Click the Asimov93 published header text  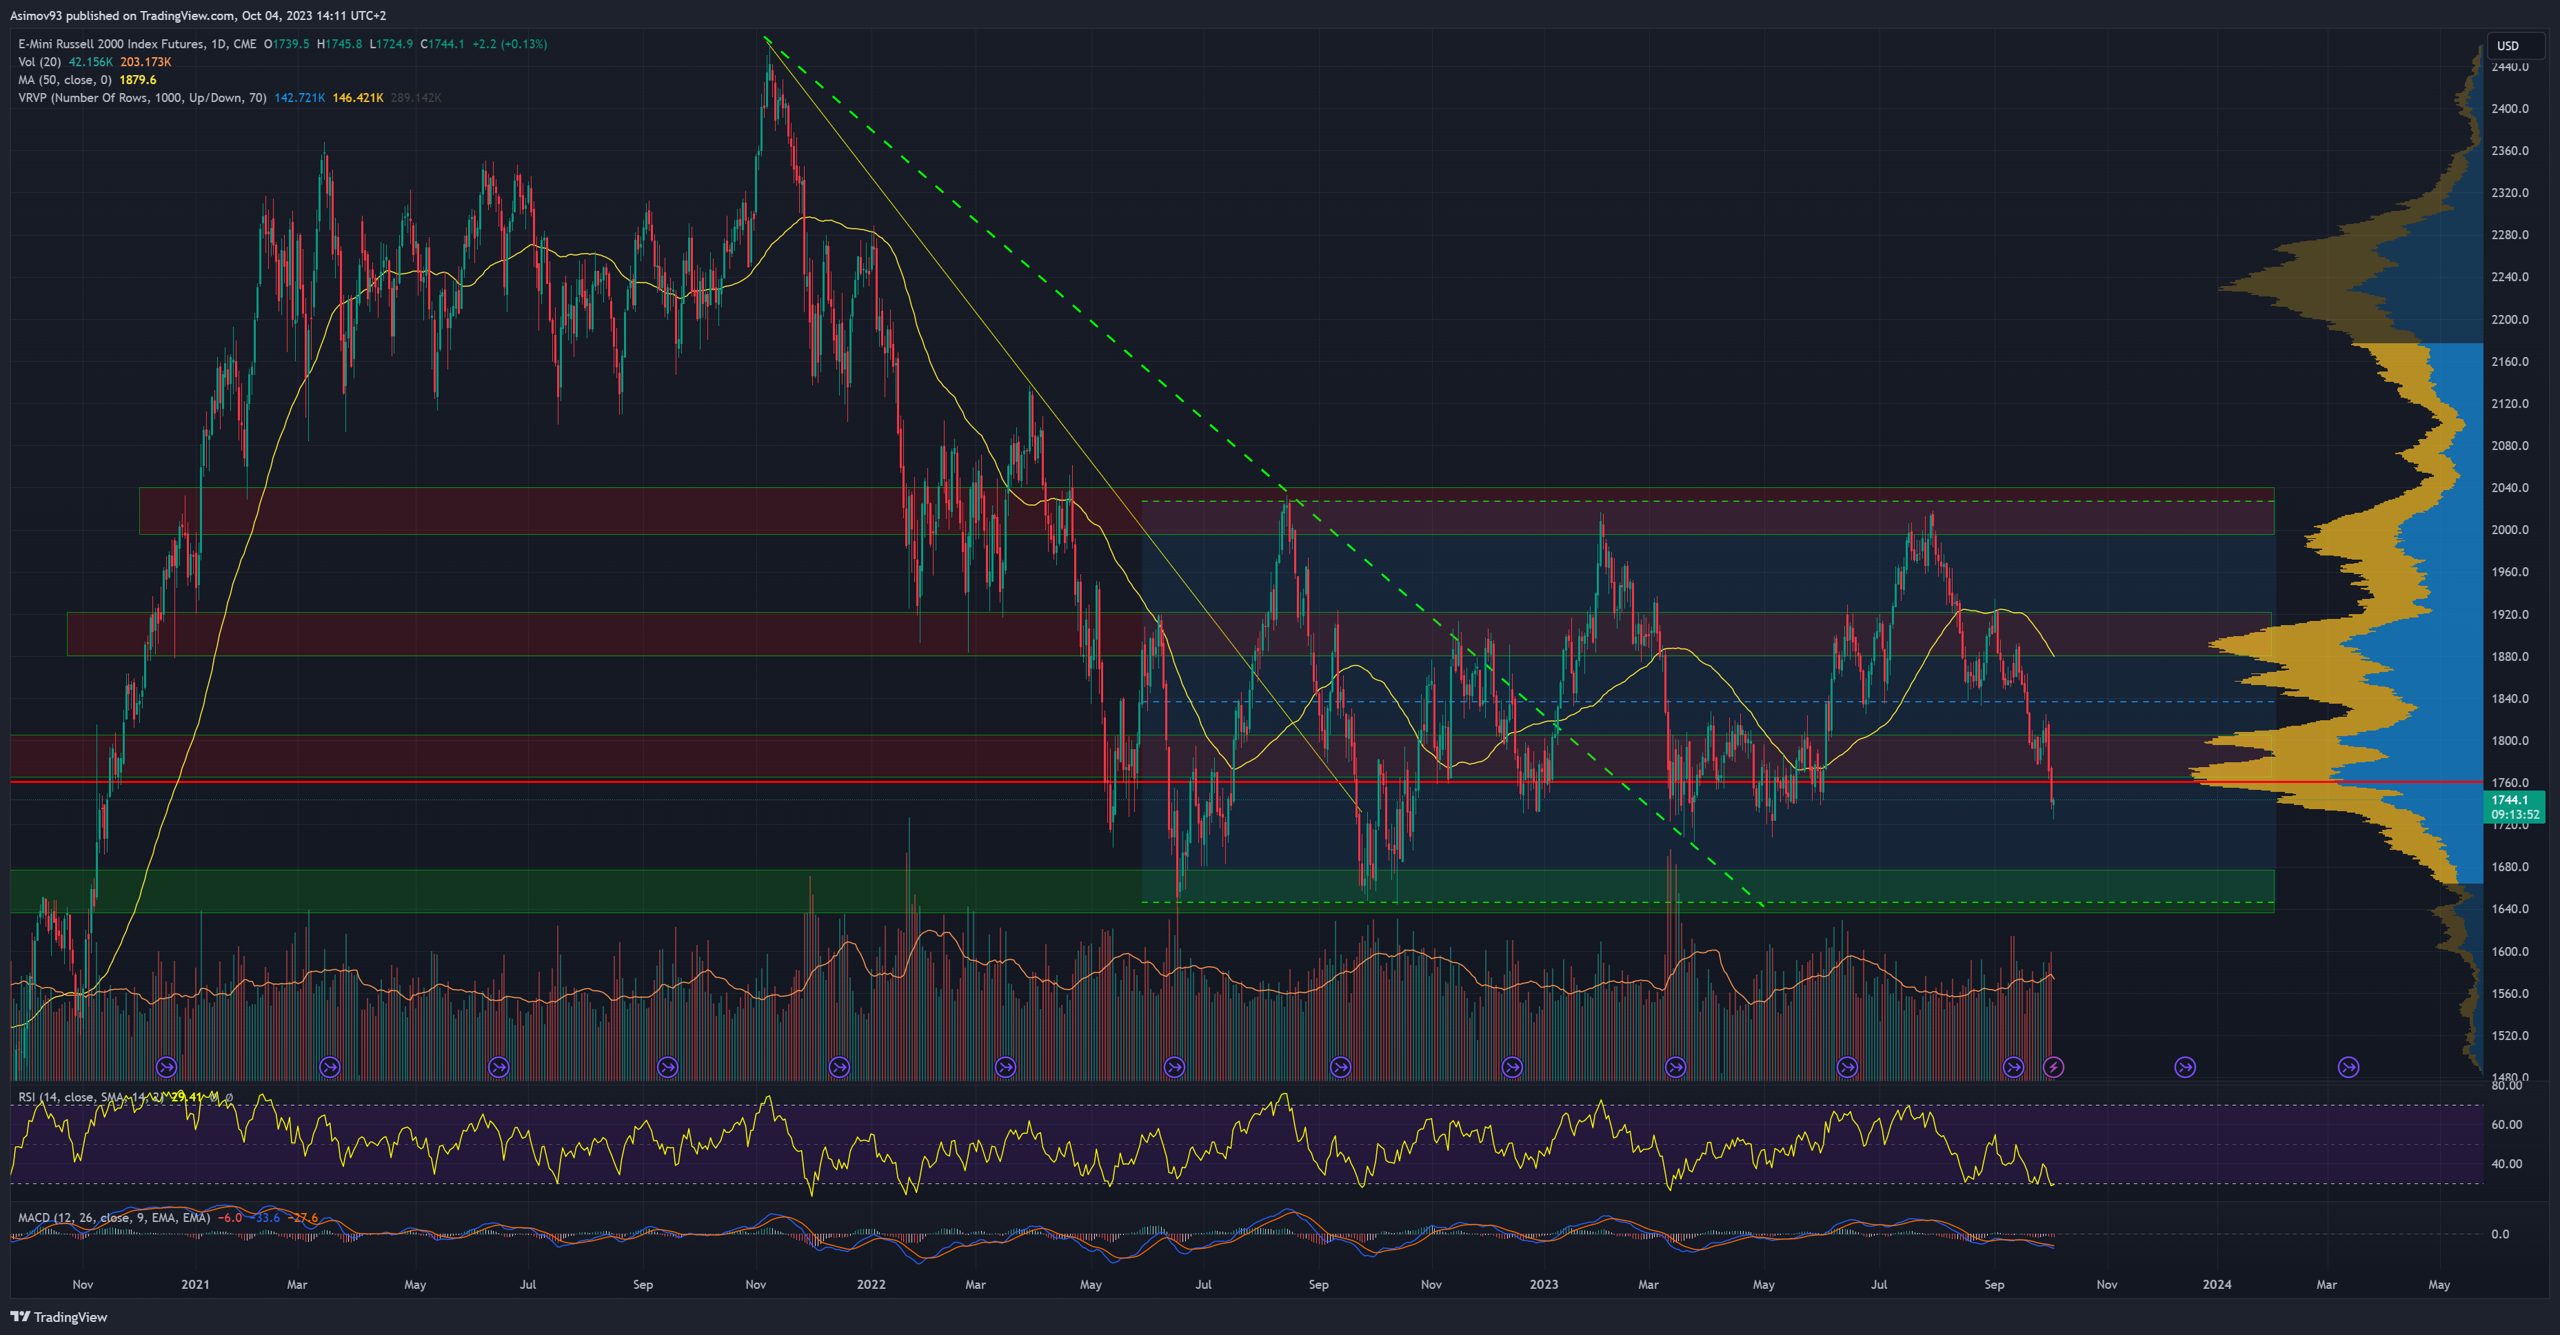[x=199, y=15]
